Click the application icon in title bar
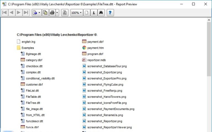This screenshot has width=212, height=132. (x=4, y=4)
